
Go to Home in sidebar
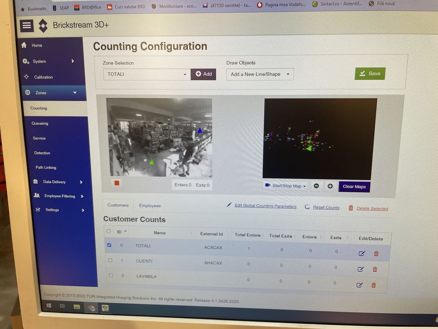click(37, 45)
